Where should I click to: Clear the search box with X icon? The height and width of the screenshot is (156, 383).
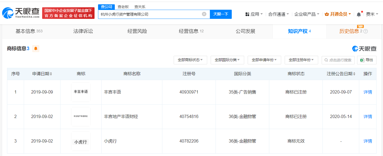(204, 14)
